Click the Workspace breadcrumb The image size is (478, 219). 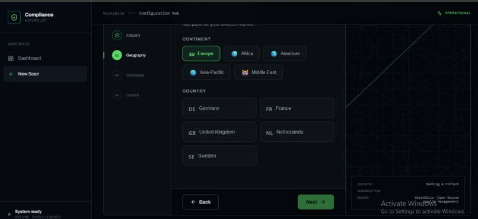point(113,14)
